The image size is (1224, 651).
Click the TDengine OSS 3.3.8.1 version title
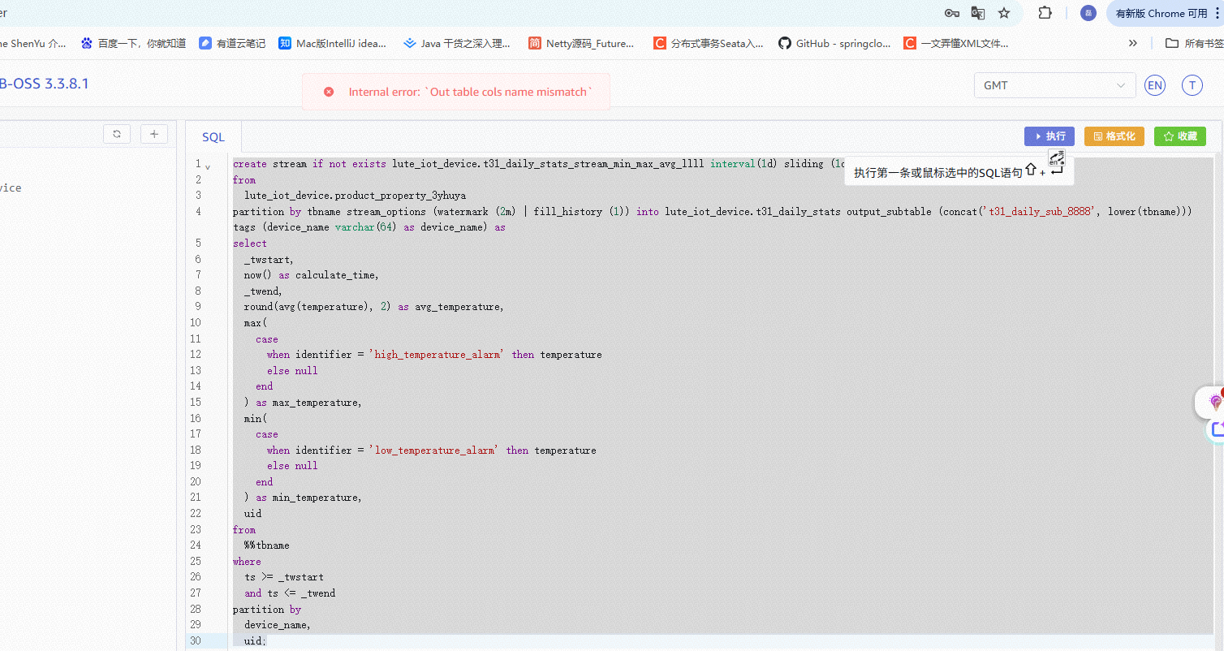pyautogui.click(x=44, y=84)
